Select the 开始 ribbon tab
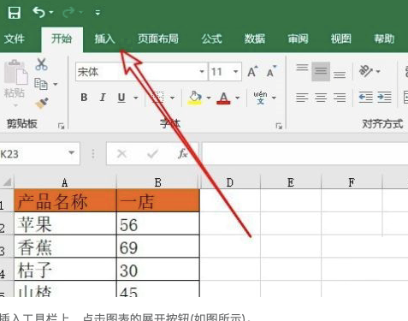Screen dimensions: 408x321 [62, 39]
